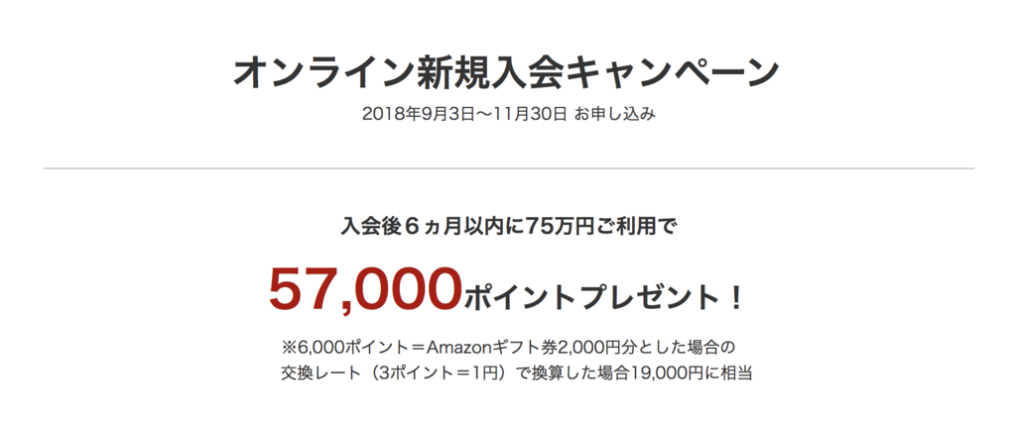Click 19,000円に相当 in the footnote

tap(691, 373)
